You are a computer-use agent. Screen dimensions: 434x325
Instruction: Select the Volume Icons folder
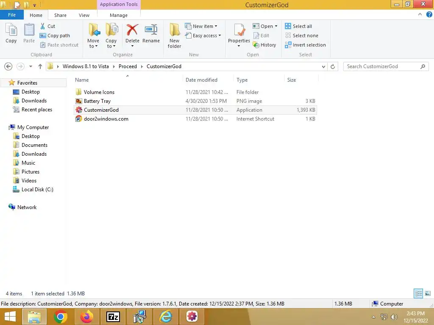pos(195,92)
